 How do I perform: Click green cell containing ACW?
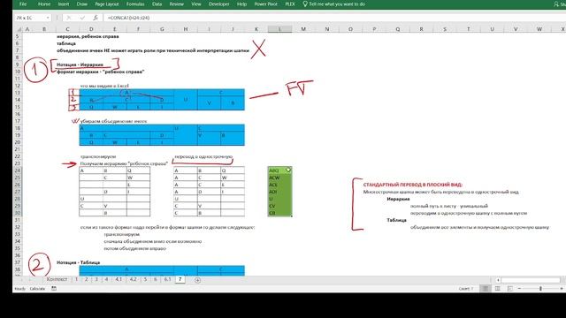pyautogui.click(x=279, y=178)
